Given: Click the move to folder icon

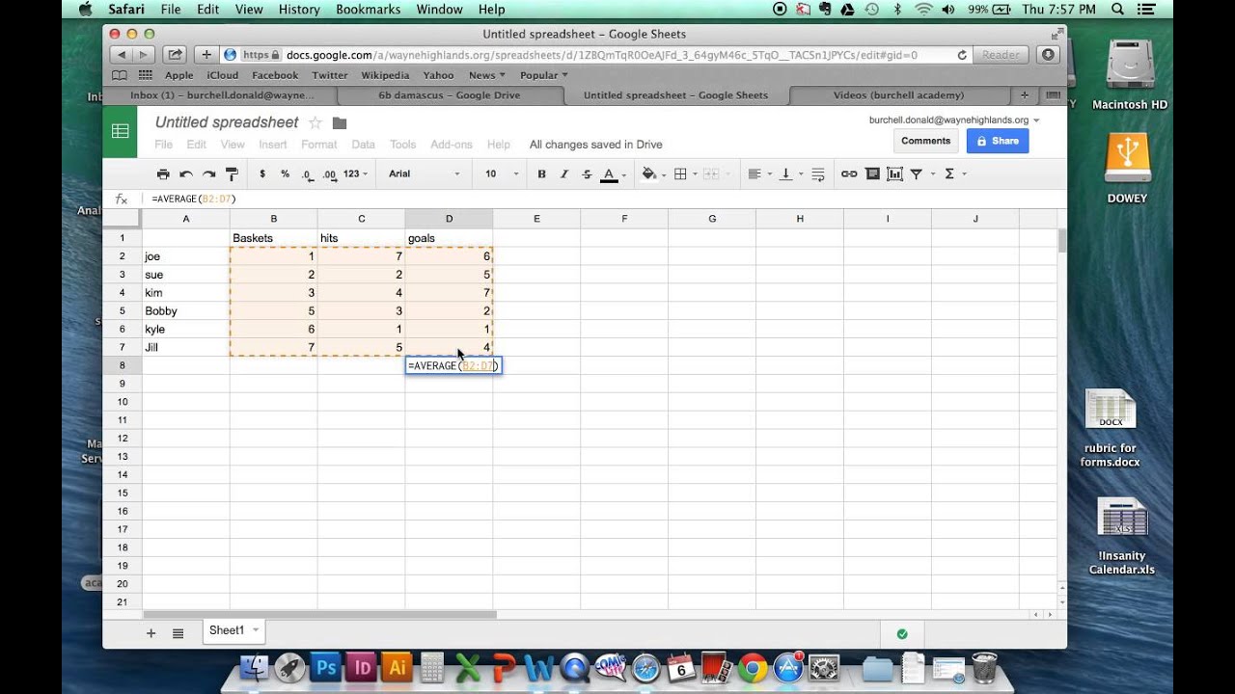Looking at the screenshot, I should point(339,122).
